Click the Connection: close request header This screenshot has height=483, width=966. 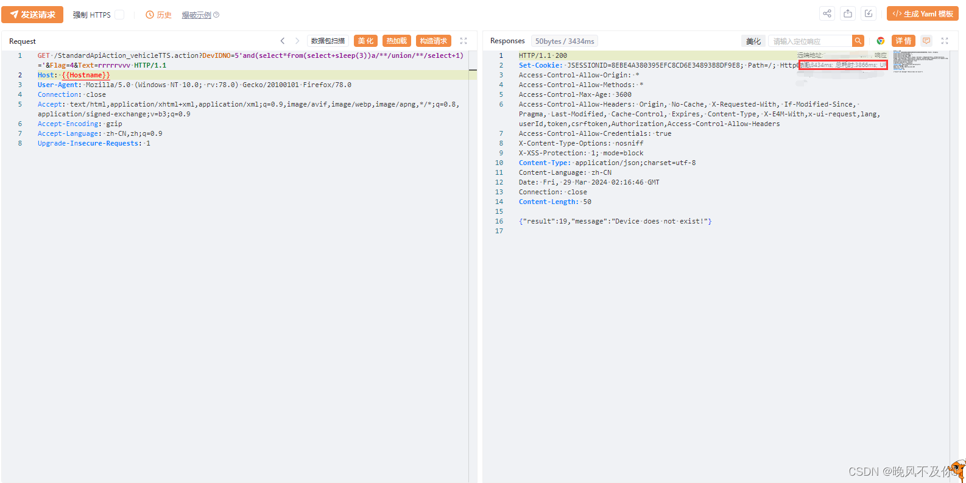pos(72,94)
